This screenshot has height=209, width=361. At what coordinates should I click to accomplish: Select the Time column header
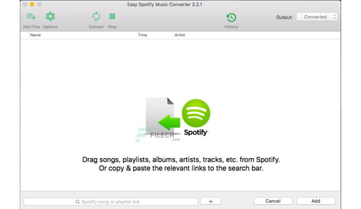tap(142, 35)
